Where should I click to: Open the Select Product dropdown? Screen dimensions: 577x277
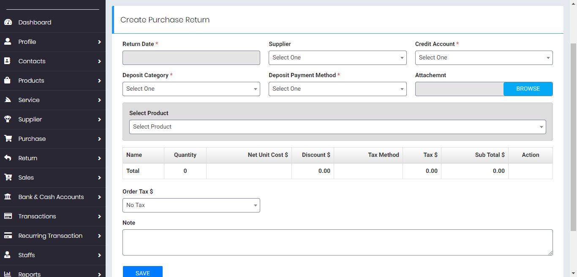click(x=337, y=127)
